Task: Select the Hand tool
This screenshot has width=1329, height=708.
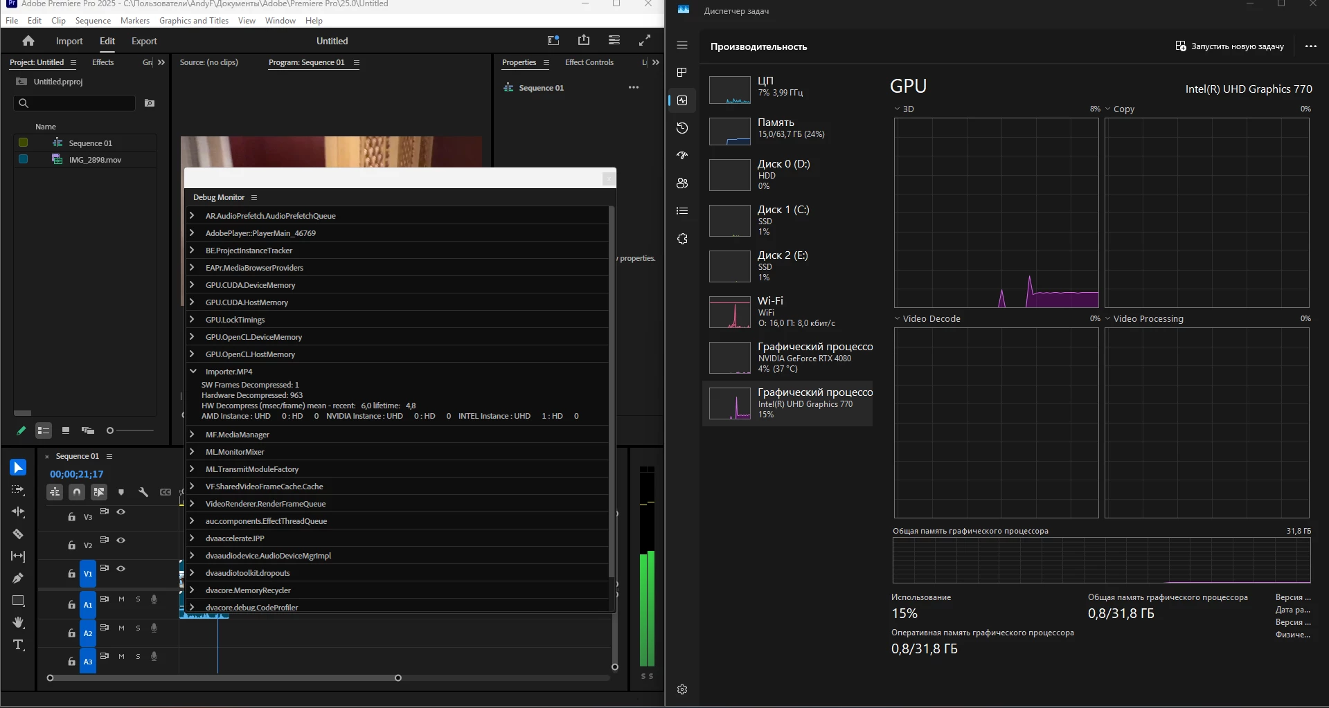Action: click(x=18, y=623)
